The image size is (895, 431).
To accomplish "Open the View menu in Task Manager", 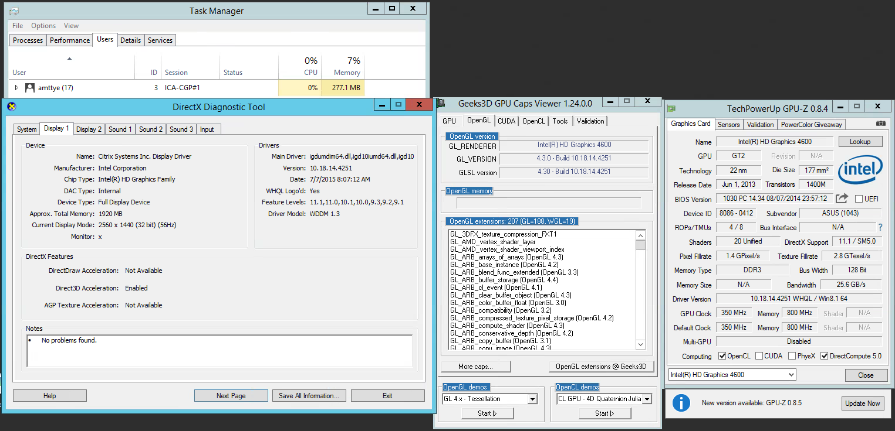I will (x=71, y=26).
